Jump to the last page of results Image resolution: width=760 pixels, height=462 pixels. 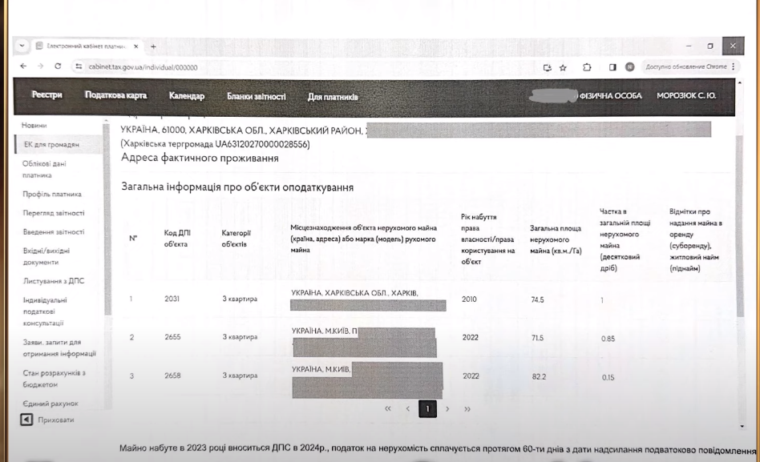tap(467, 409)
